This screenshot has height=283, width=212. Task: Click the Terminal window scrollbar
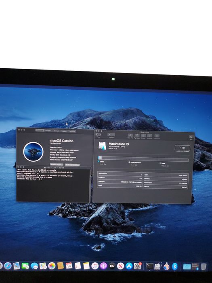pyautogui.click(x=90, y=186)
